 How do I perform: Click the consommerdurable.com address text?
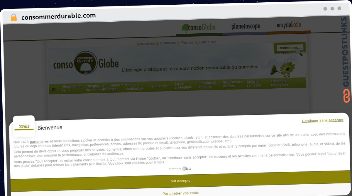click(59, 16)
